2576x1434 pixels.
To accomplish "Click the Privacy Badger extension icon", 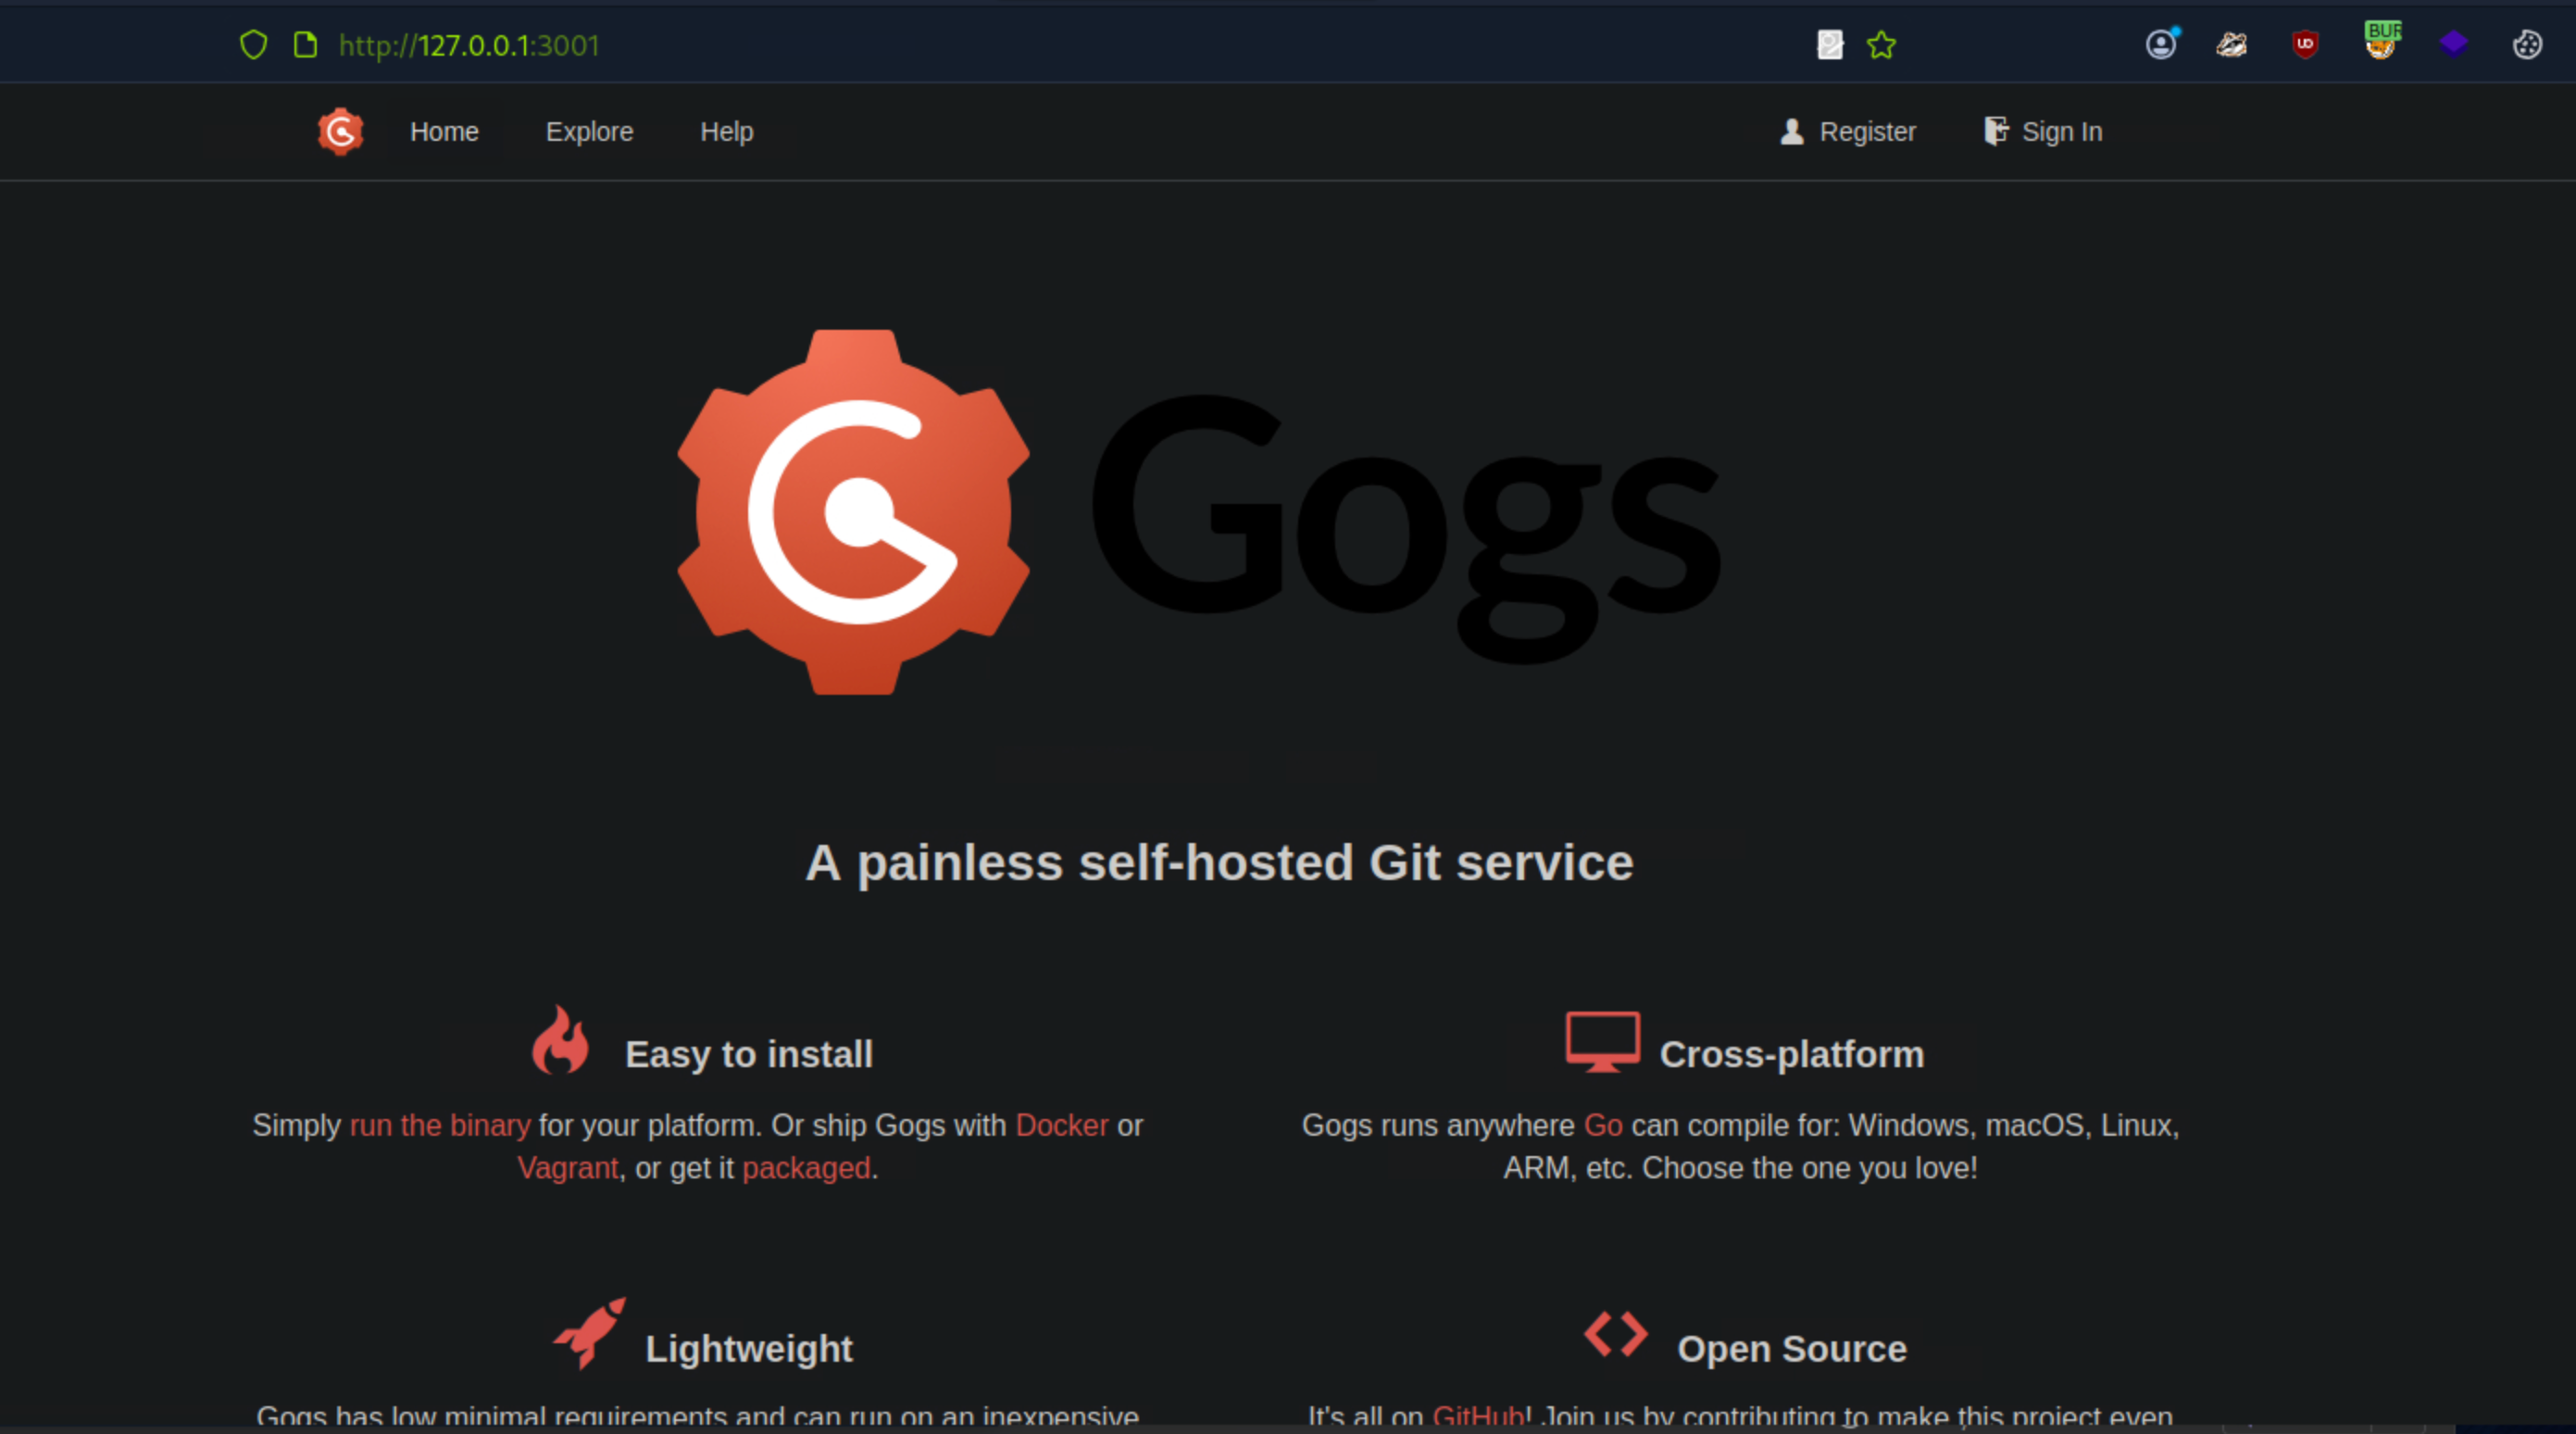I will coord(2232,44).
